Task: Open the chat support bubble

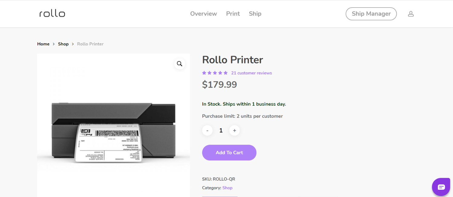Action: [x=441, y=187]
